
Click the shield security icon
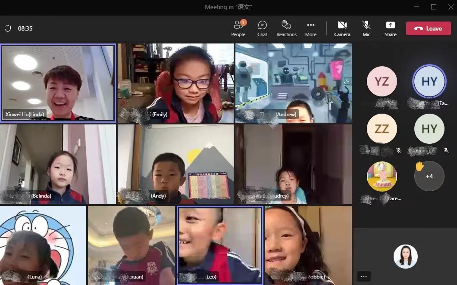pos(7,28)
